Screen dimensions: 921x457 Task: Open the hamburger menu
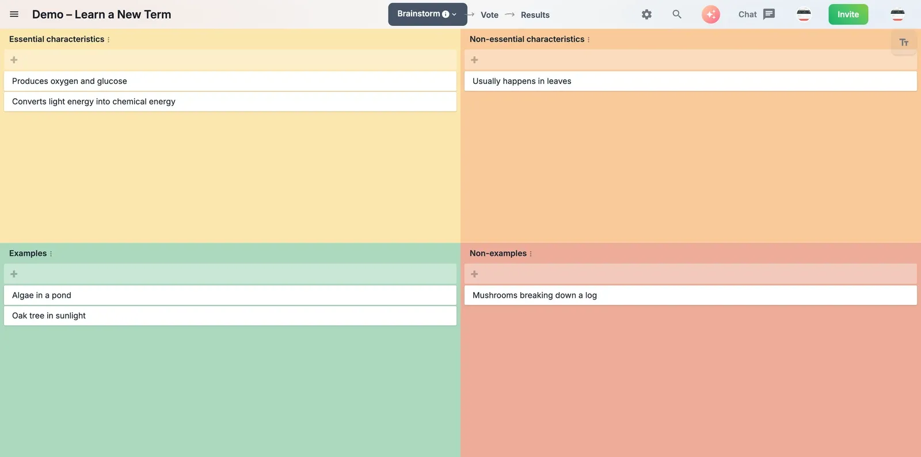click(14, 14)
